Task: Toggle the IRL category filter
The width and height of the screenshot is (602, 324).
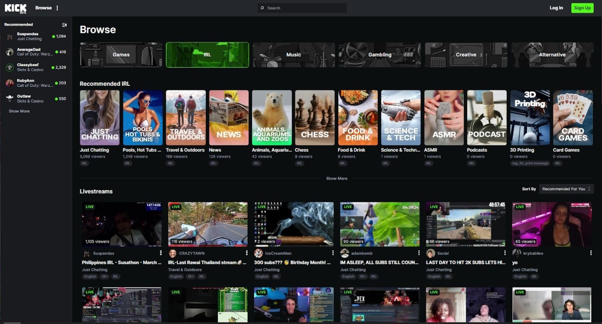Action: pyautogui.click(x=207, y=54)
